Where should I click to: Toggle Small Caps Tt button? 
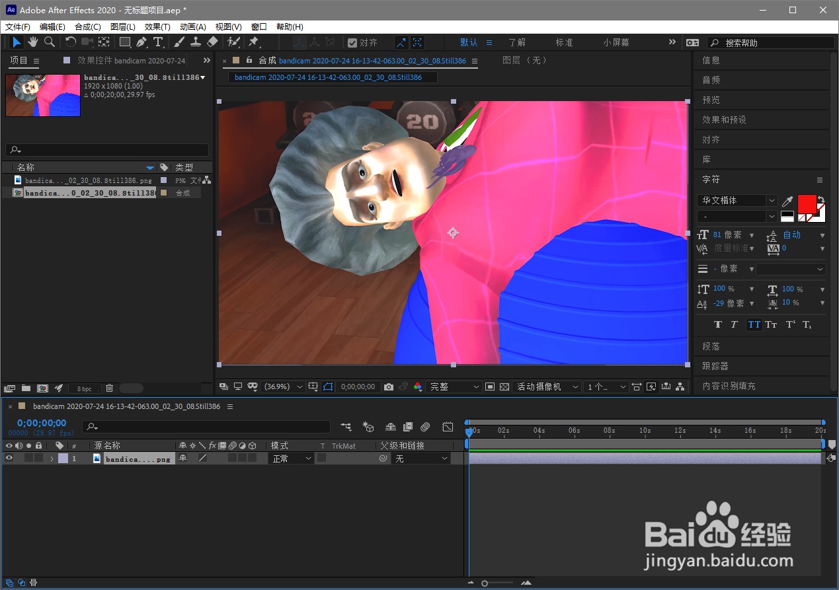click(x=771, y=324)
